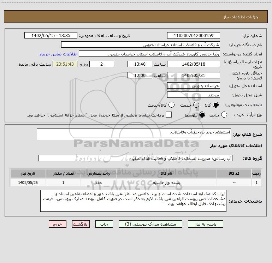272x263 pixels.
Task: Click the تعداد / مقدار column header
Action: 63,173
